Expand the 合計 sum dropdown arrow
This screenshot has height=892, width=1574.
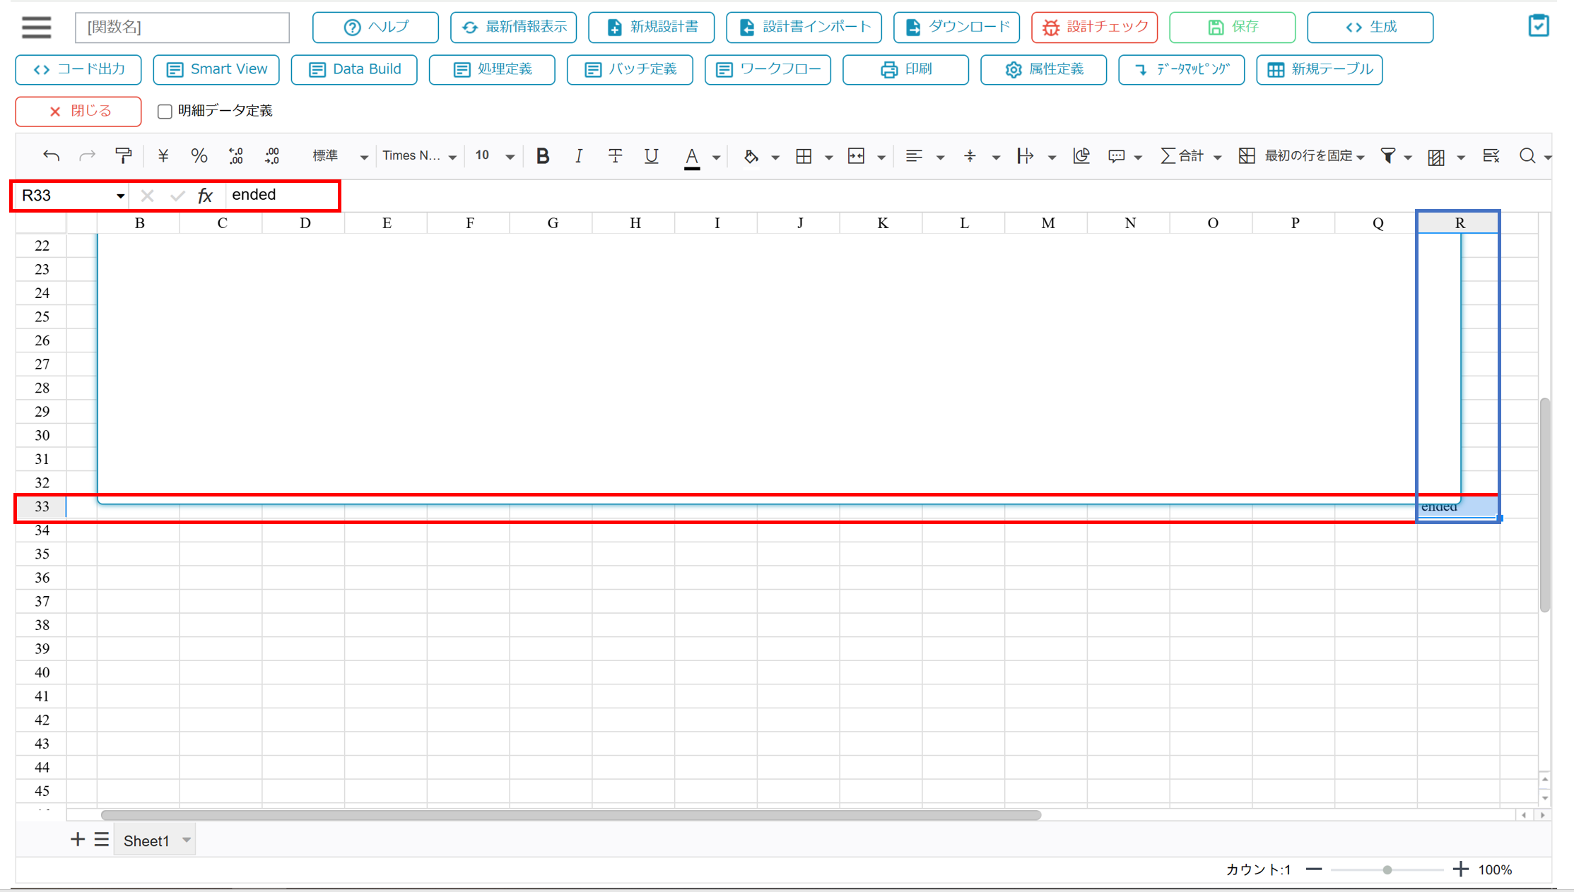(x=1217, y=157)
